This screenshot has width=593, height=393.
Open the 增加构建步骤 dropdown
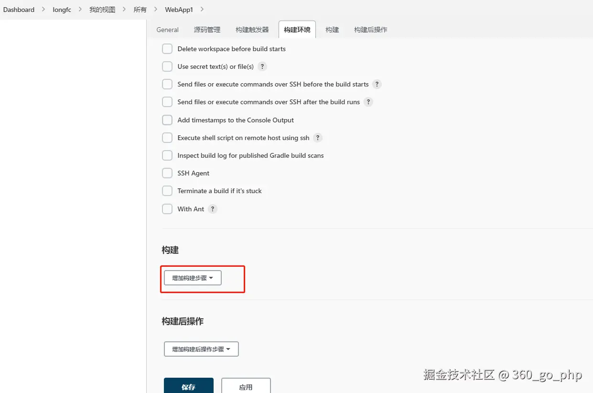tap(193, 278)
